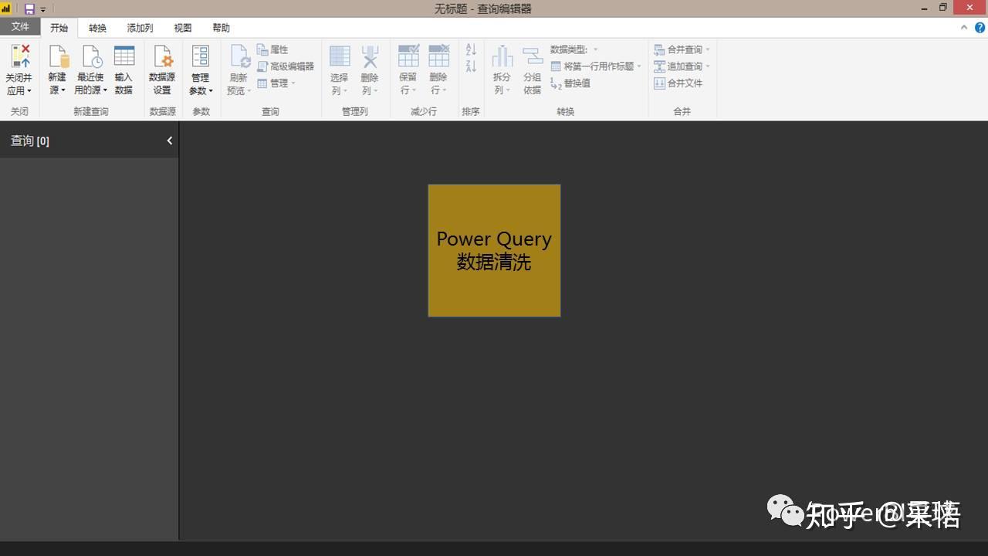Collapse the 查询 [0] queries pane
The width and height of the screenshot is (988, 556).
click(x=170, y=141)
